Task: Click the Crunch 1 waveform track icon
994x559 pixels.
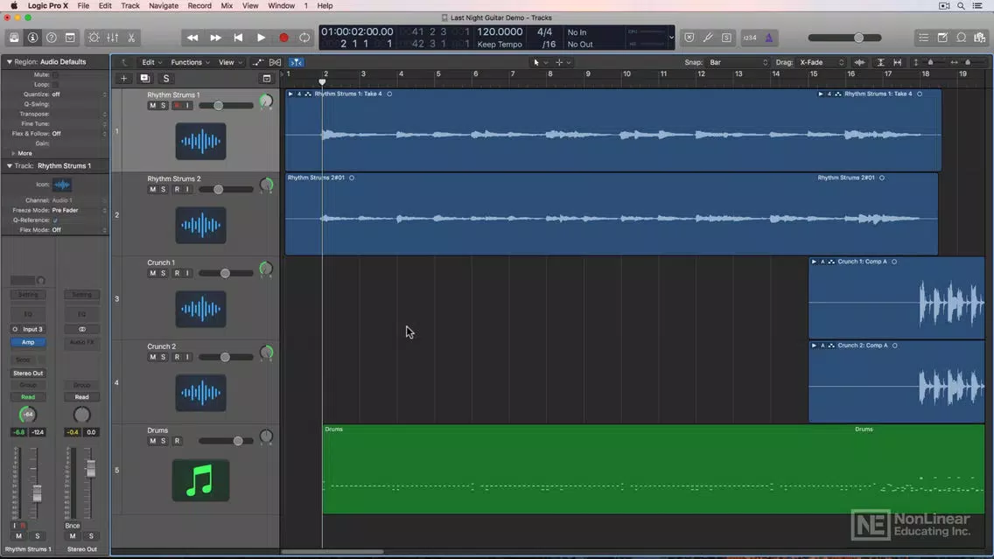Action: click(x=201, y=310)
